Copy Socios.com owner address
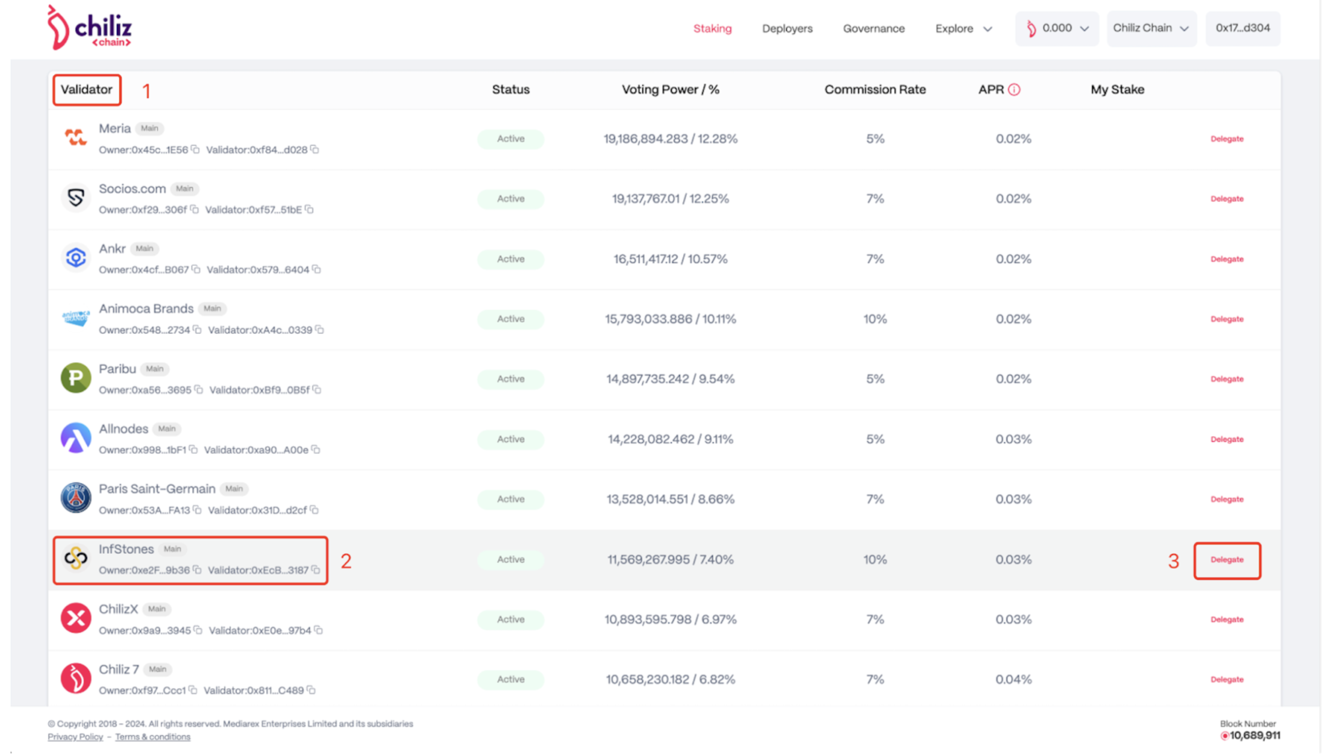Screen dimensions: 1322x756 (194, 210)
